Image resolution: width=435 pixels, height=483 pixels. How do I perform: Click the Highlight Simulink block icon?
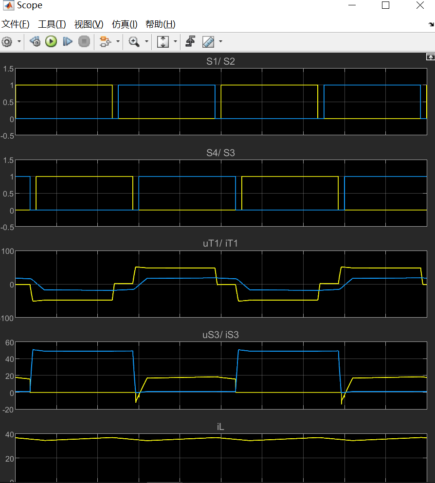coord(105,41)
